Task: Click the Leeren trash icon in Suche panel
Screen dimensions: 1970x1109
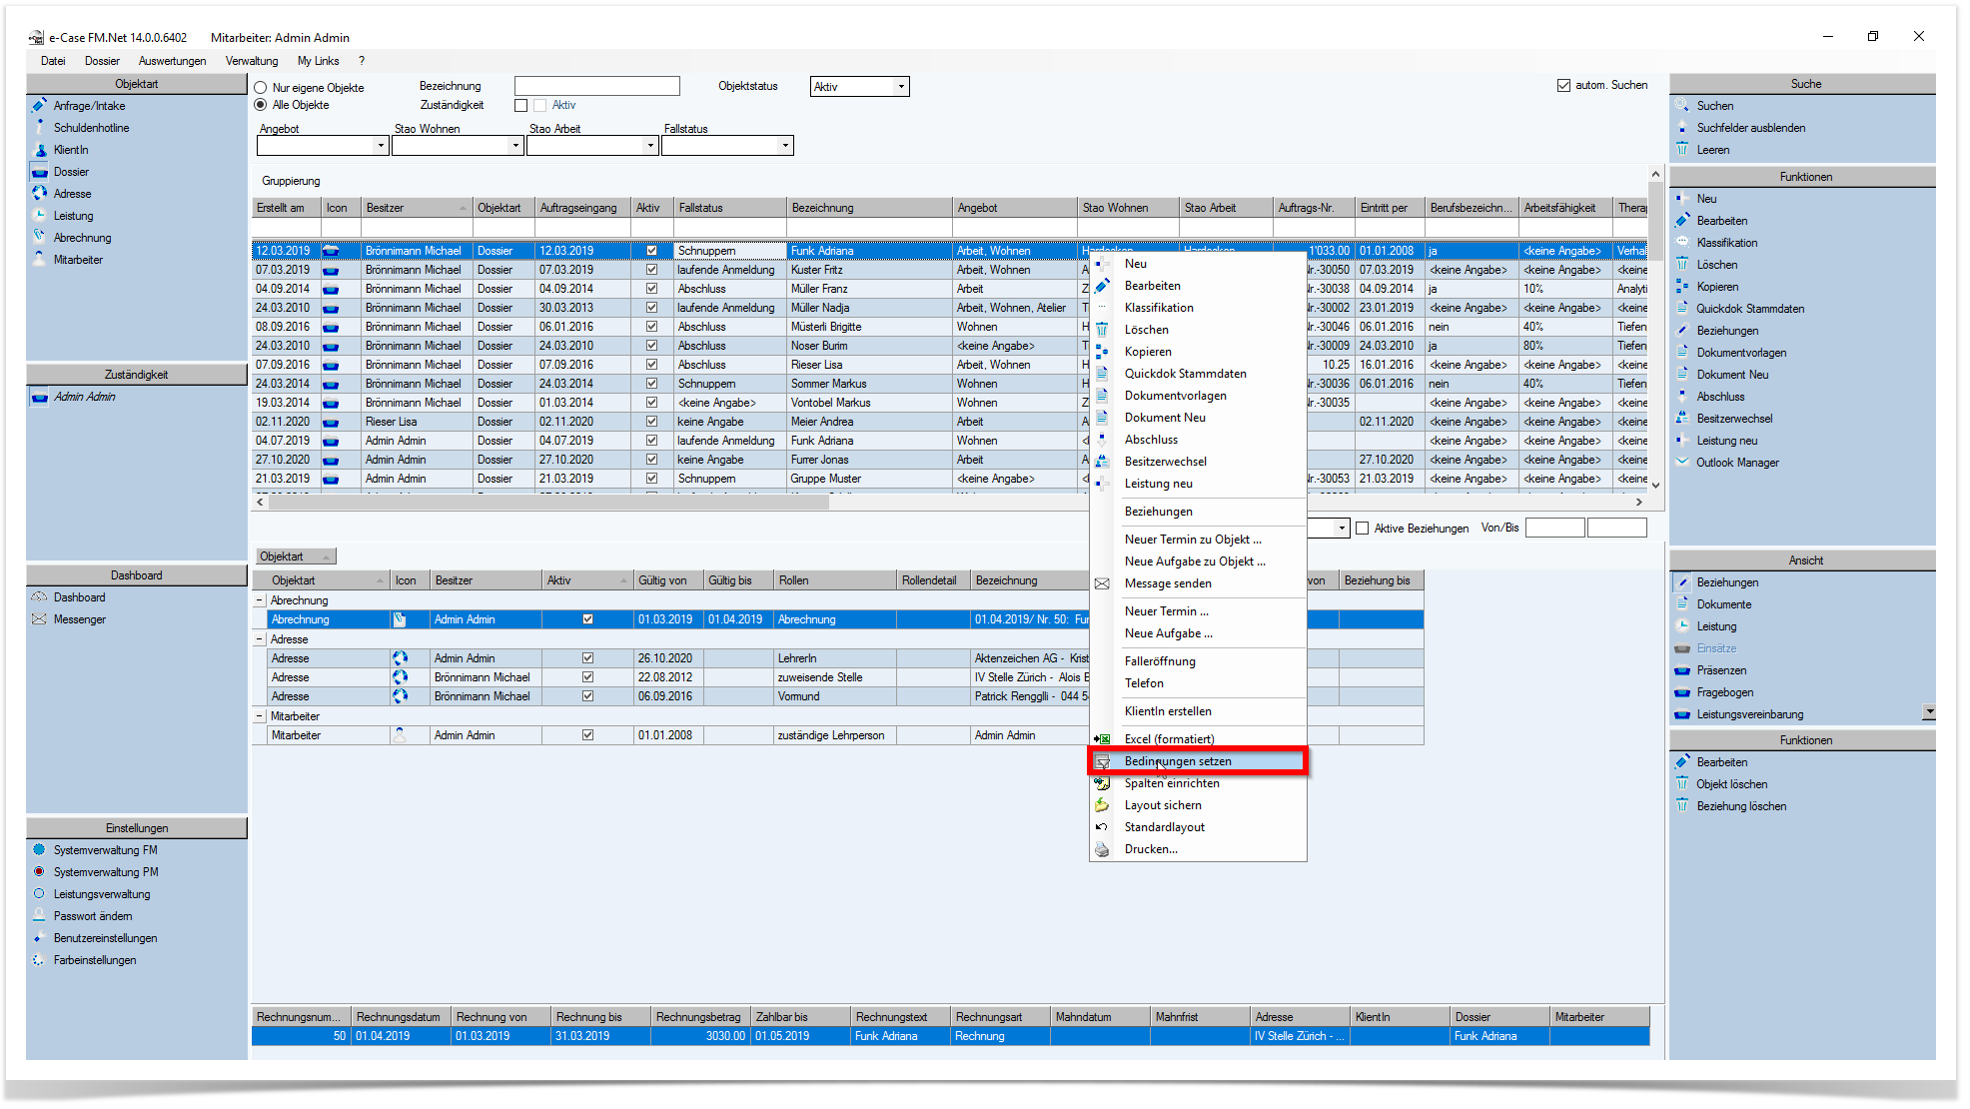Action: pyautogui.click(x=1682, y=149)
